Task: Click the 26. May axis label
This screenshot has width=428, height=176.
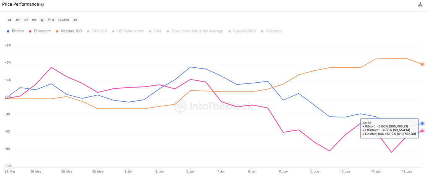Action: coord(36,173)
